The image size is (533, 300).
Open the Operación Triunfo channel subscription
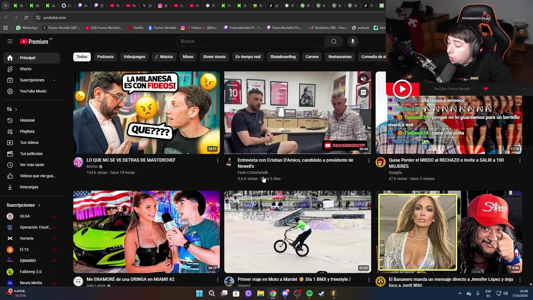32,227
